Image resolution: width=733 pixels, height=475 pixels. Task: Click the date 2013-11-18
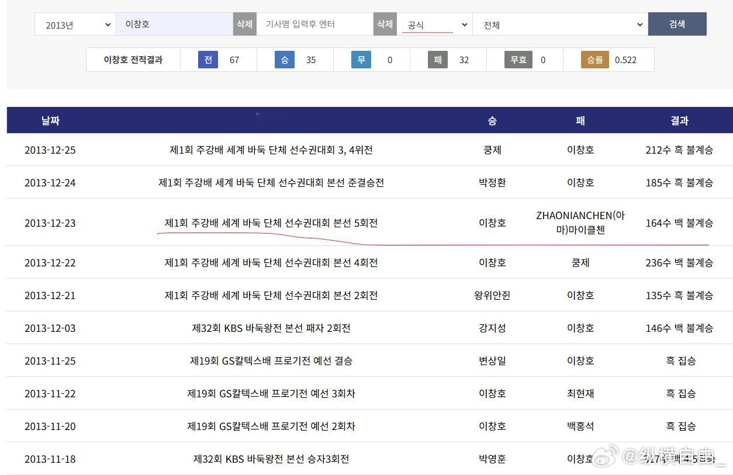(50, 459)
